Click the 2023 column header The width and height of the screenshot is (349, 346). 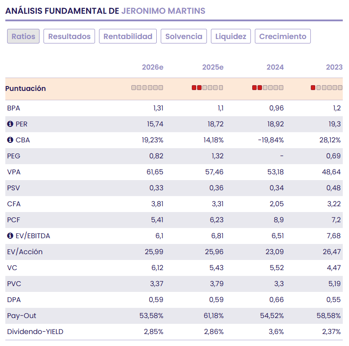334,67
